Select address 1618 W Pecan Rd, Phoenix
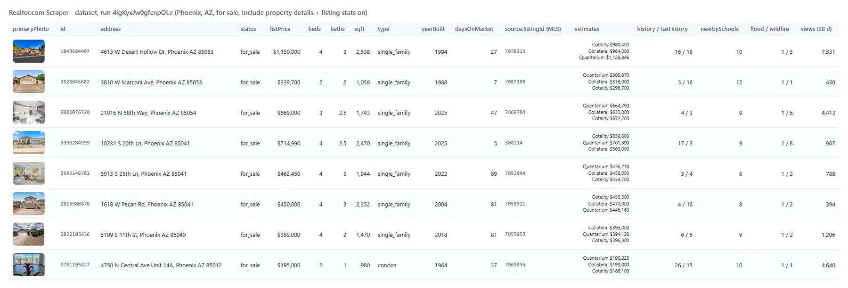This screenshot has height=288, width=848. [147, 204]
